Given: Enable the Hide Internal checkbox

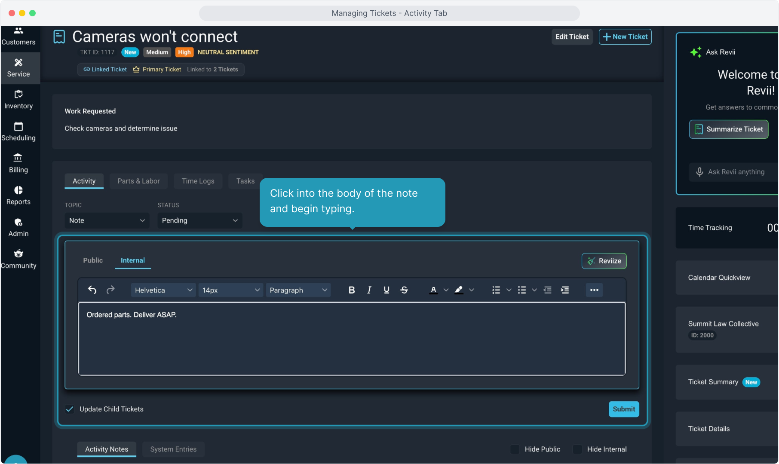Looking at the screenshot, I should [577, 449].
